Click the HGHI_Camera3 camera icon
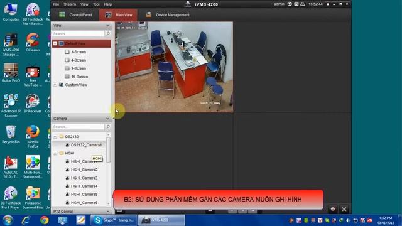Screen dimensions: 402x226 click(x=67, y=178)
